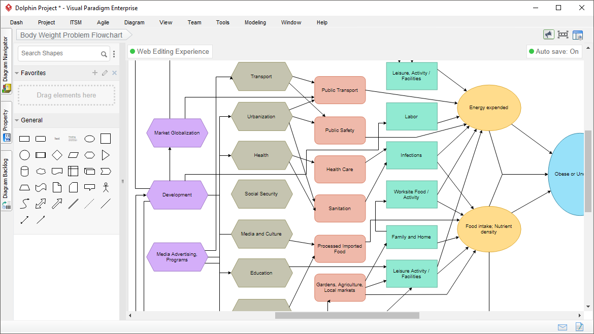Remove Favorites section with X icon

(x=114, y=73)
